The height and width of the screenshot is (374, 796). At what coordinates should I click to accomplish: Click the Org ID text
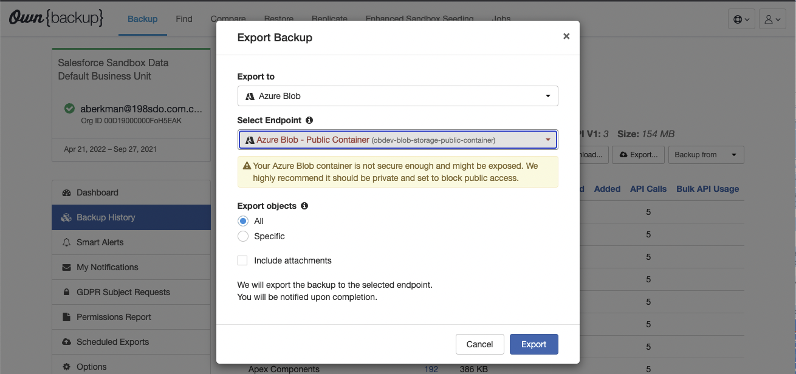point(131,120)
